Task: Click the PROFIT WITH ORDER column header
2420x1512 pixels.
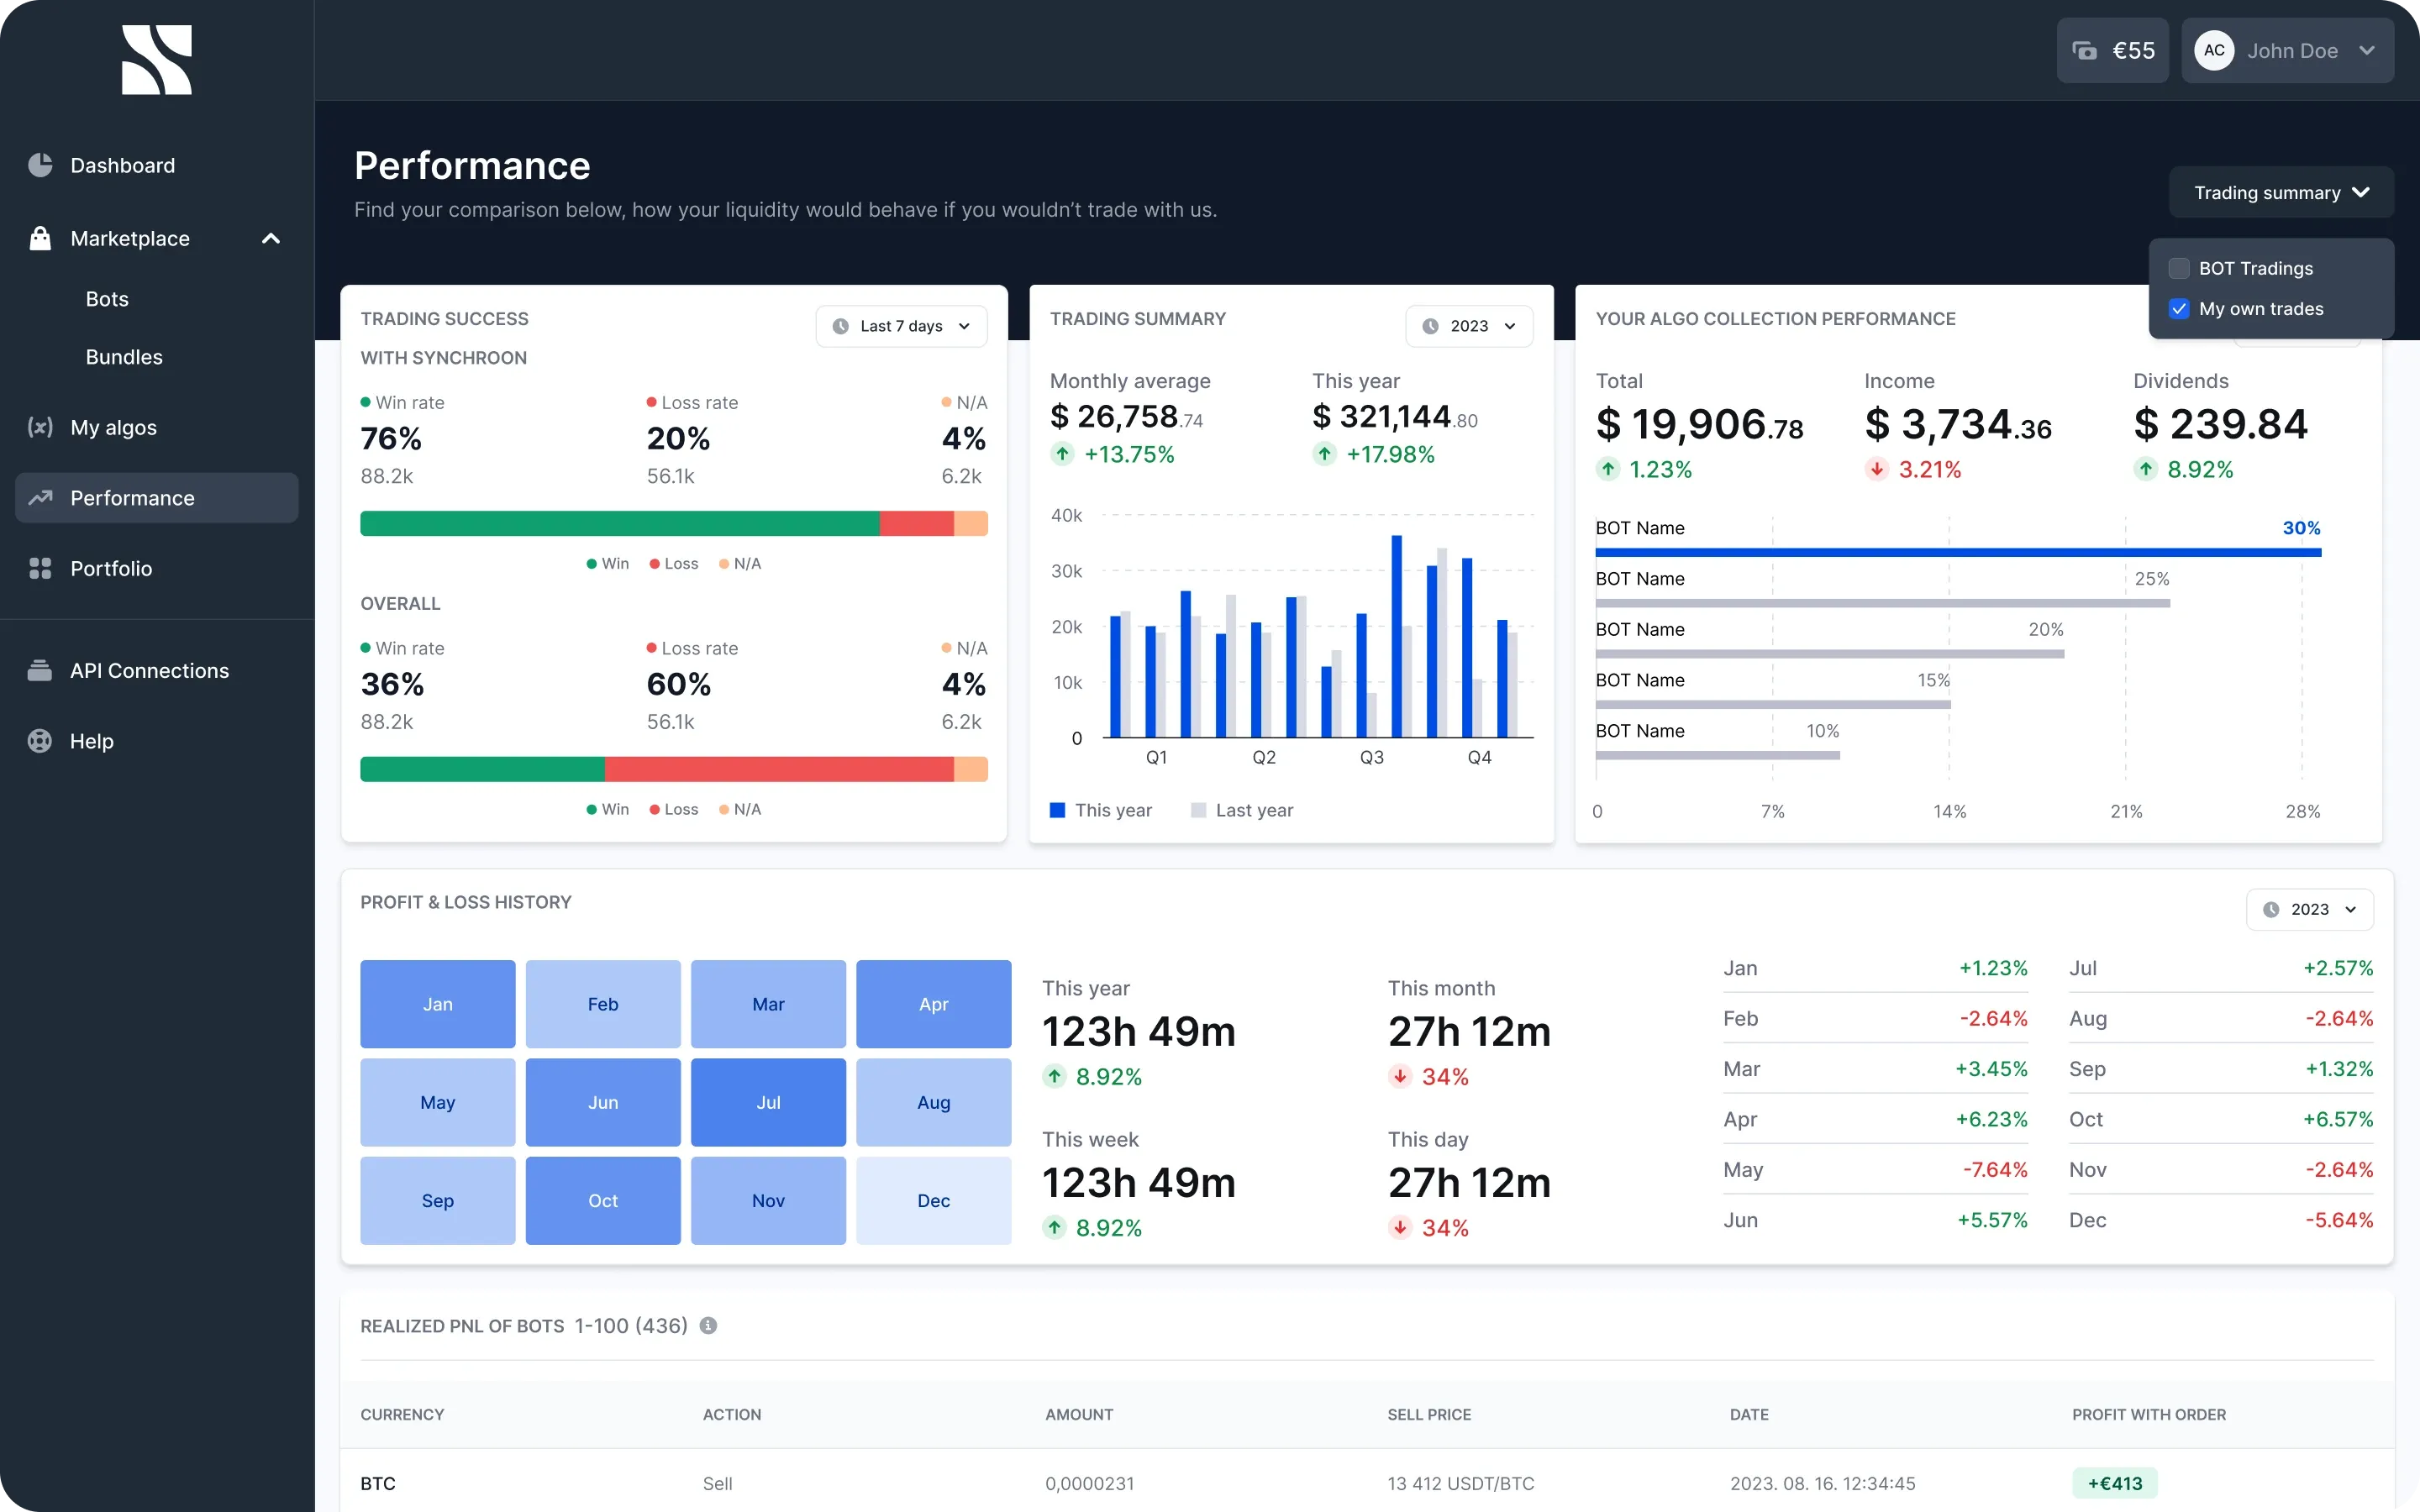Action: coord(2149,1414)
